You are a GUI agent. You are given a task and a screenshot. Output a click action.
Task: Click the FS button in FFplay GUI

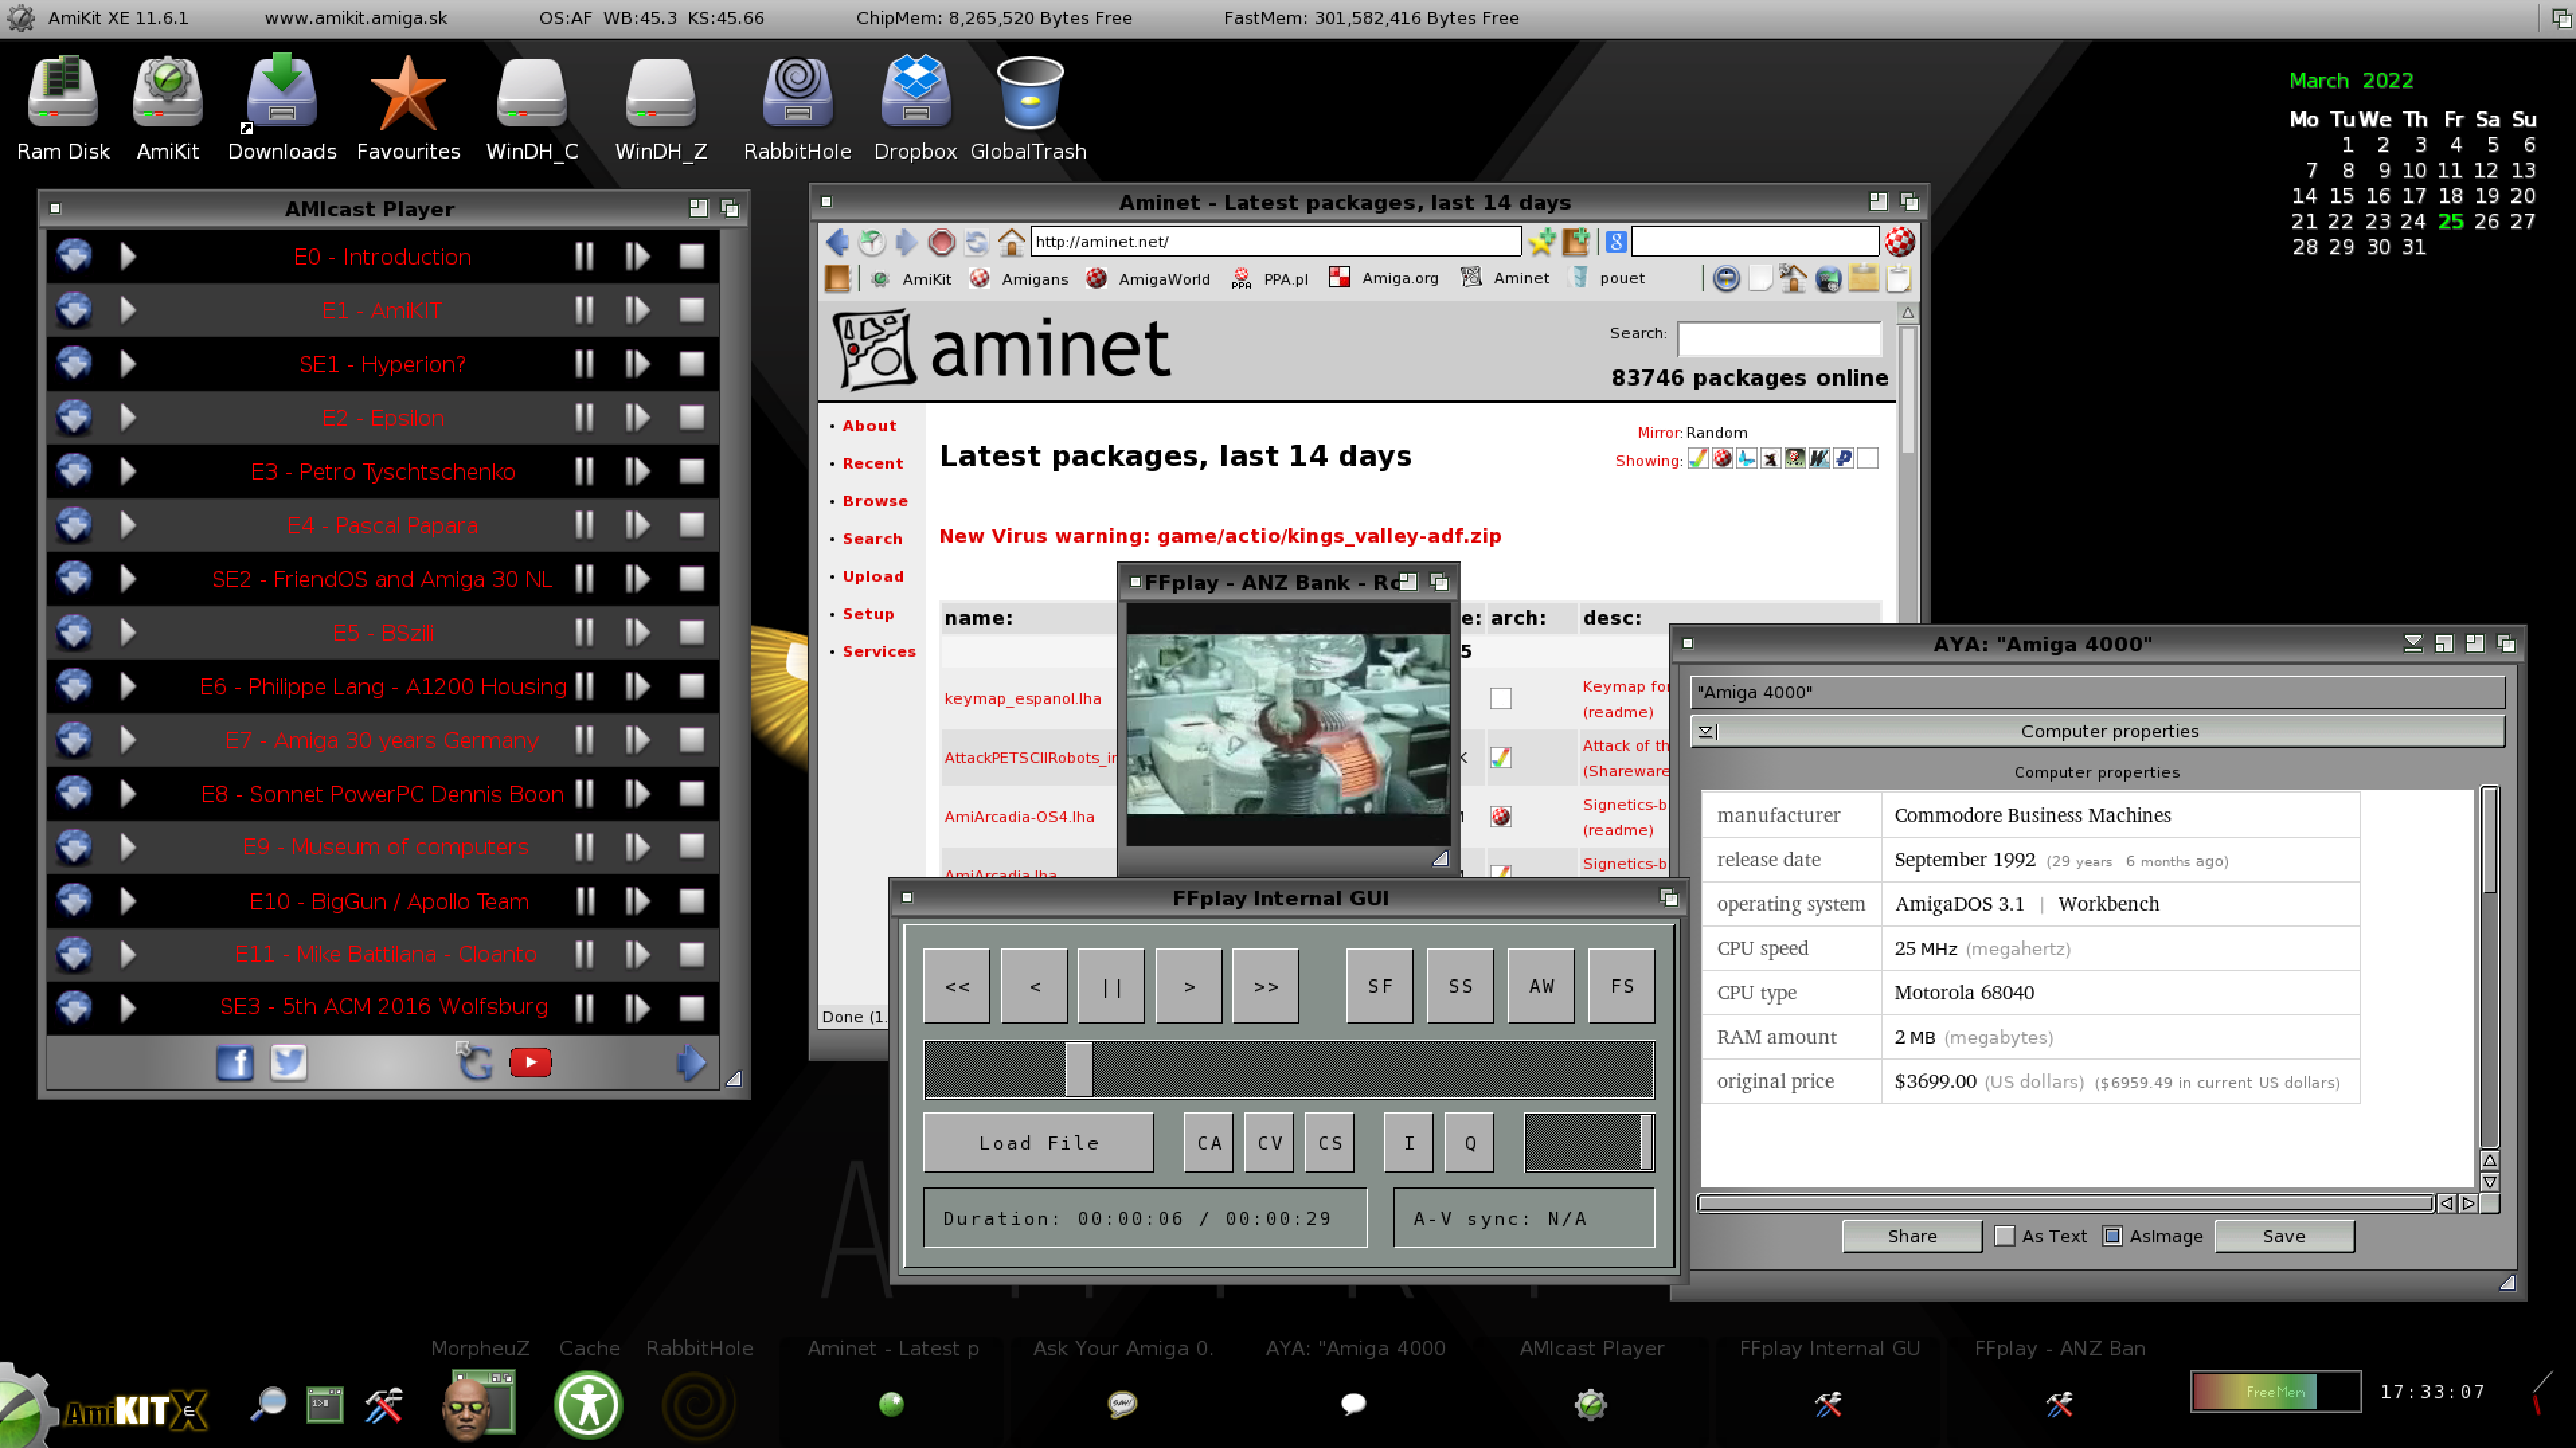pyautogui.click(x=1621, y=987)
